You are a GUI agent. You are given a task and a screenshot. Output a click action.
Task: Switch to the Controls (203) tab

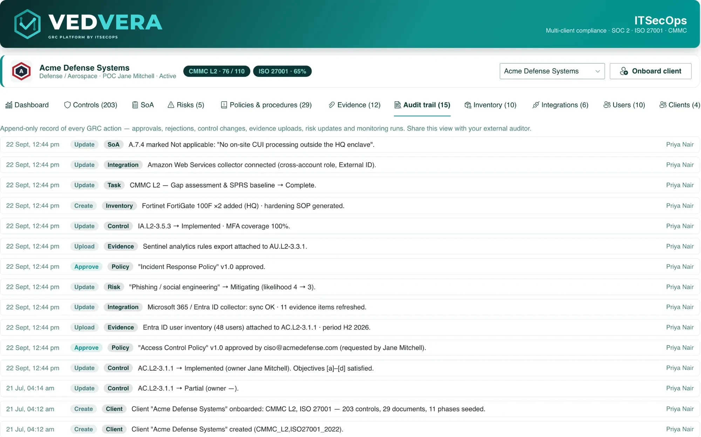[x=90, y=105]
